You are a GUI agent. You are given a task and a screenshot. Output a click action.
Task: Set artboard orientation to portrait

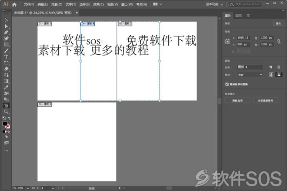(271, 75)
